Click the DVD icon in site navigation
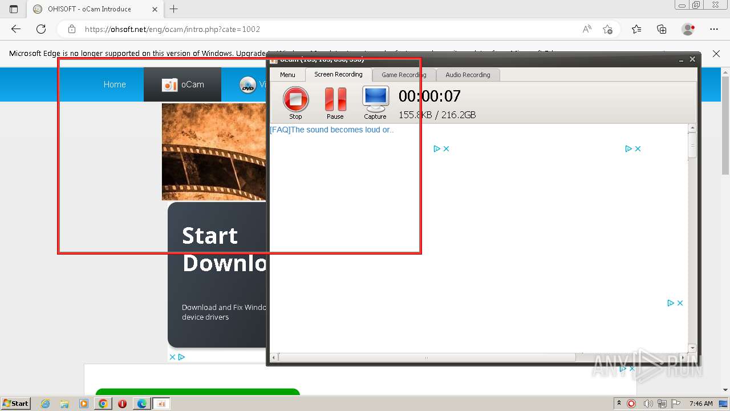 248,85
